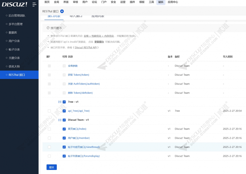Select RESTful 接口 in the sidebar
246x174 pixels.
point(19,75)
